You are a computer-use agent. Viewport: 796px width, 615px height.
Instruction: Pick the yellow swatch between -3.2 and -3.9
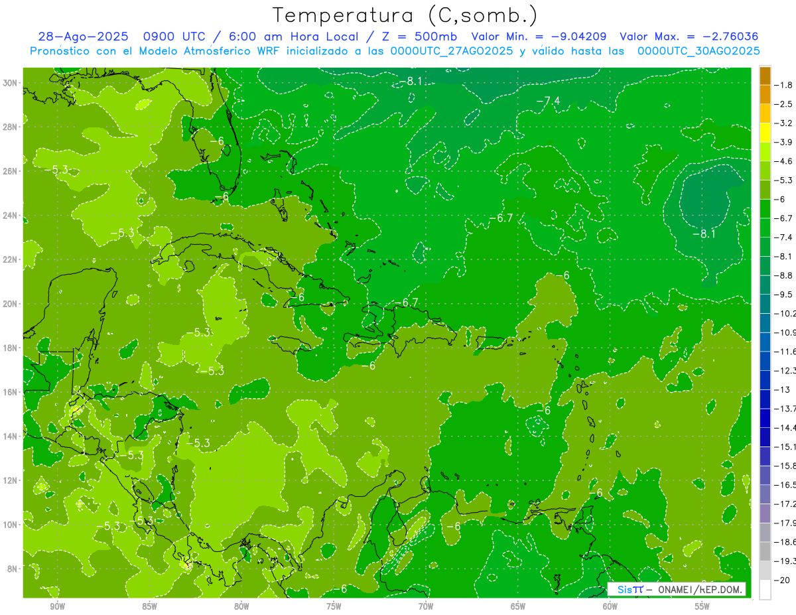click(765, 133)
